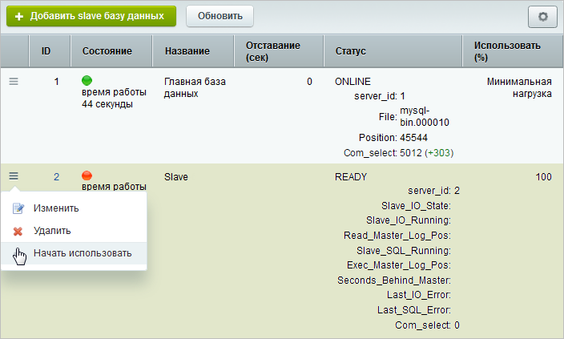Sort by the Название column header
The height and width of the screenshot is (339, 564).
coord(187,51)
